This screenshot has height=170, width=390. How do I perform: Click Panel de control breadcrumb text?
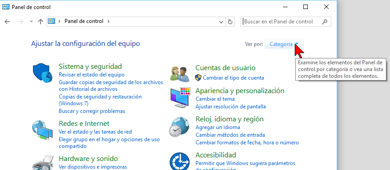84,21
